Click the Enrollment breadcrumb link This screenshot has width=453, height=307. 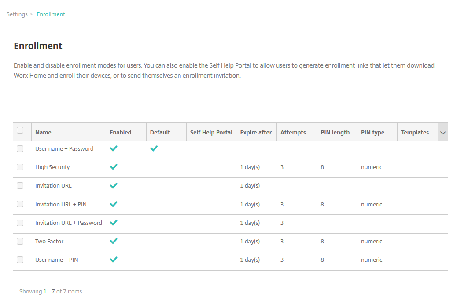point(51,14)
